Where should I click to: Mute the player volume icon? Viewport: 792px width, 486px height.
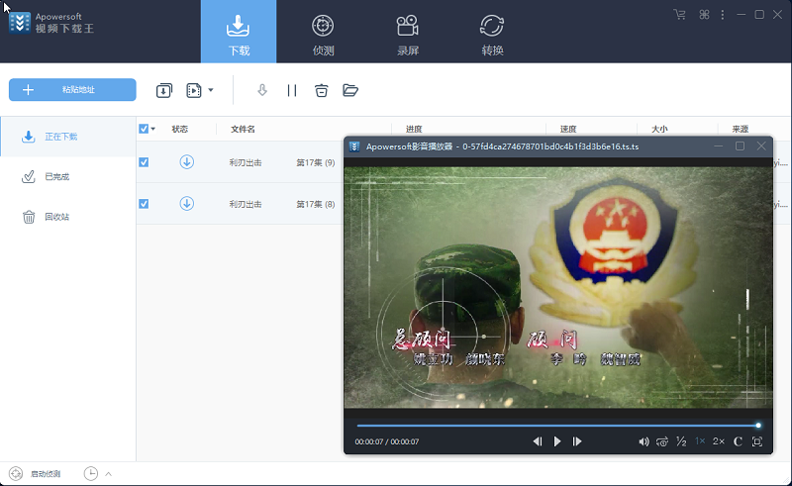pos(643,441)
